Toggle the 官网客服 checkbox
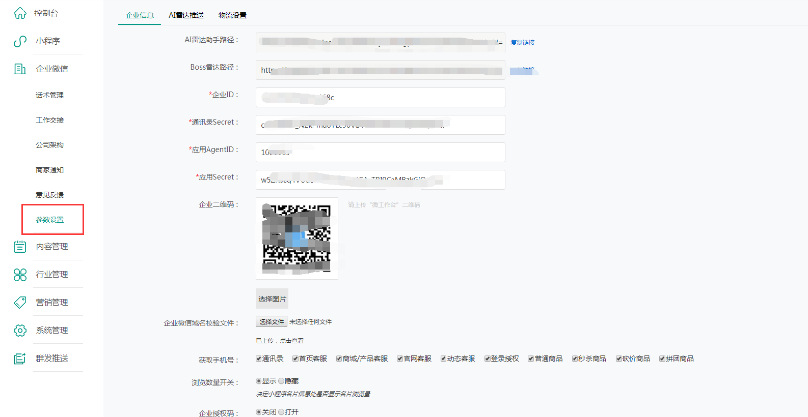 (x=400, y=359)
